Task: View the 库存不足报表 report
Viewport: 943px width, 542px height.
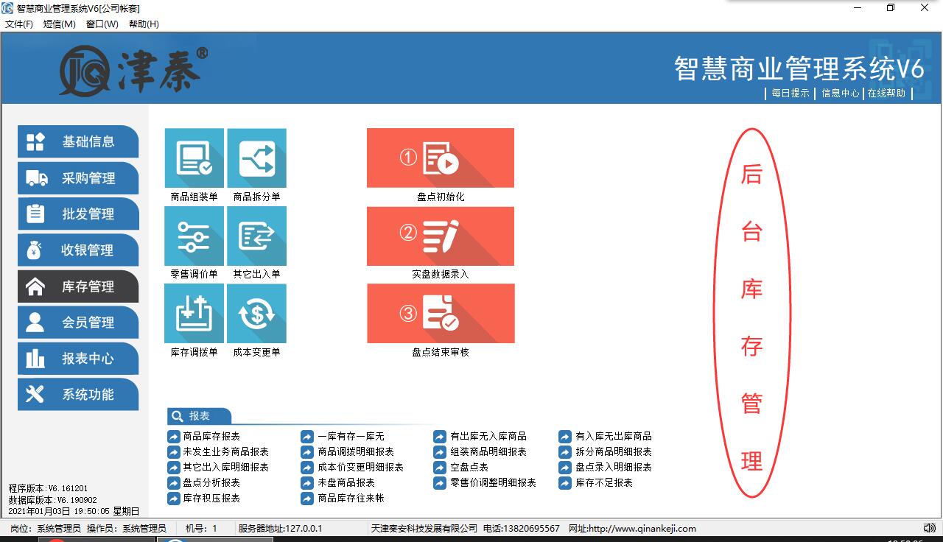Action: click(603, 483)
